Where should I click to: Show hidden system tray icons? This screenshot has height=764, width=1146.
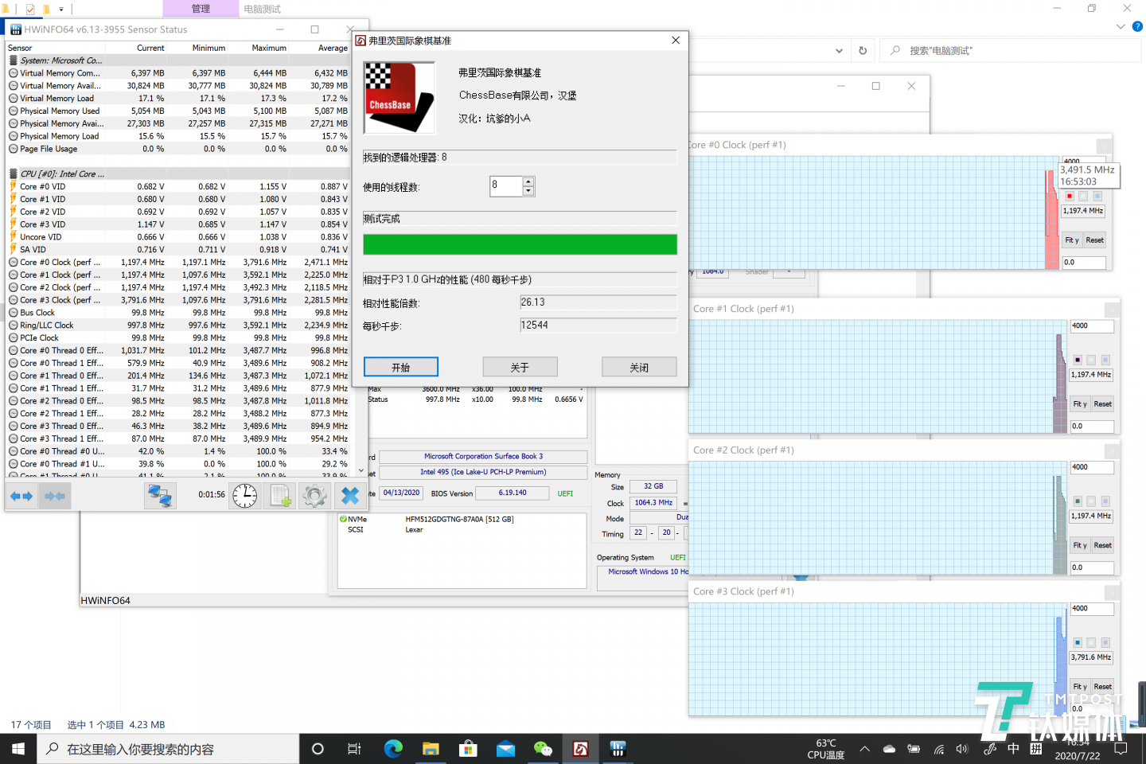865,749
